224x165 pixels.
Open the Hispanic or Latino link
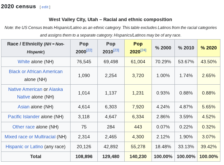[x=24, y=147]
